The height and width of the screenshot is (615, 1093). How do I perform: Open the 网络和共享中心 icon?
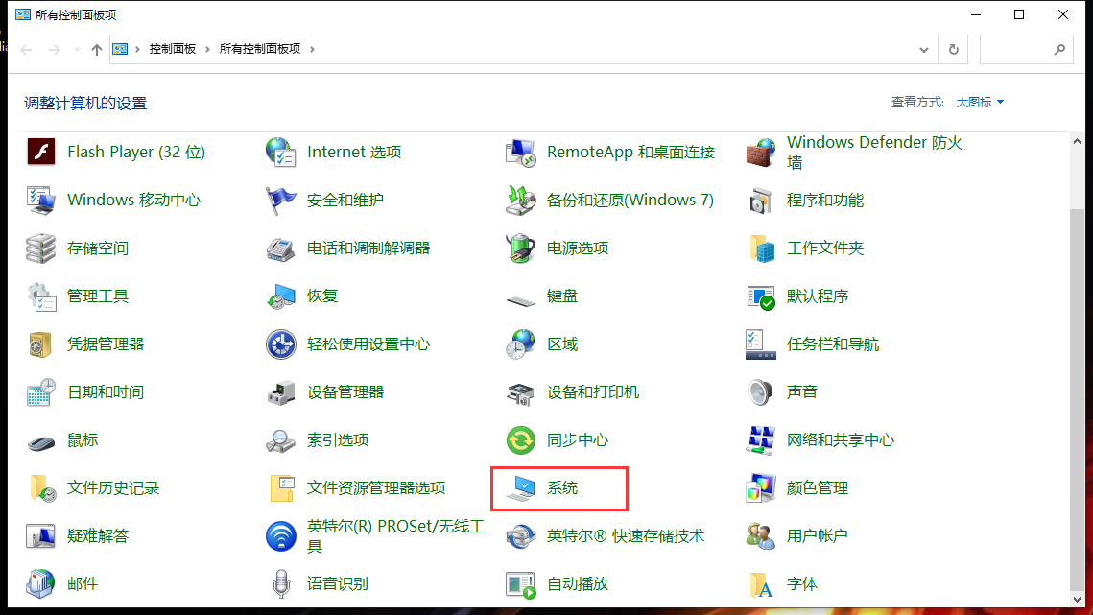click(x=761, y=440)
